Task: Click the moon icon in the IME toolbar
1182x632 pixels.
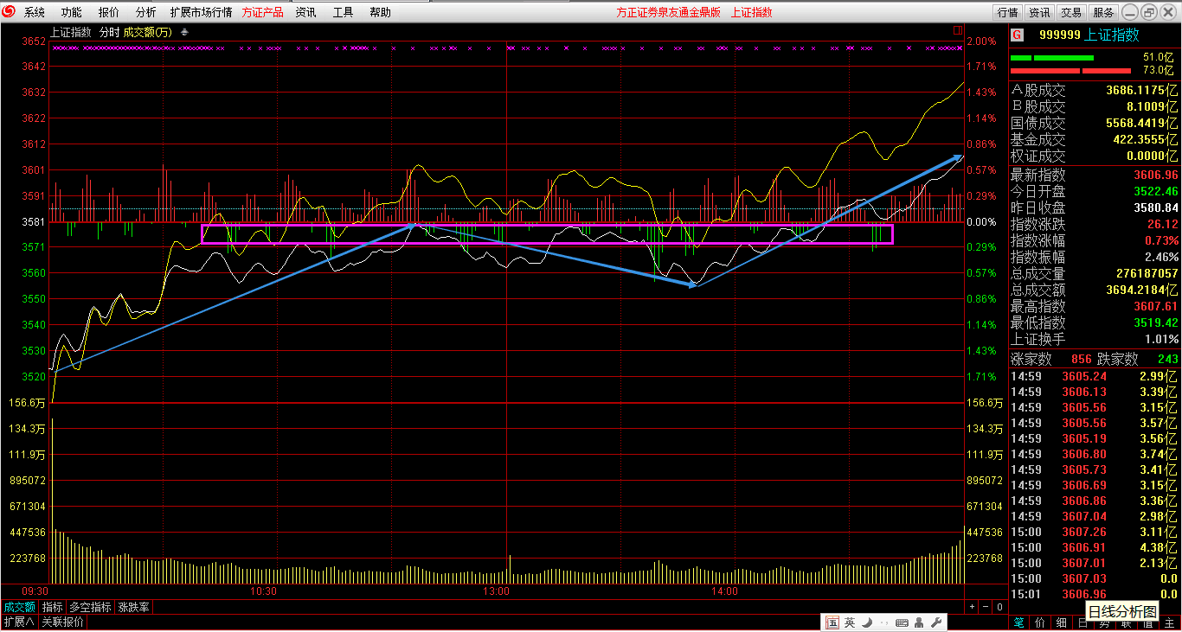Action: 867,622
